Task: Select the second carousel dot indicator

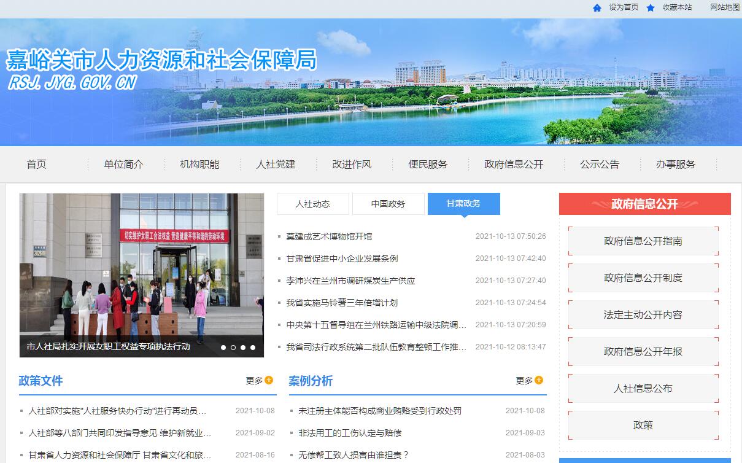Action: coord(233,348)
